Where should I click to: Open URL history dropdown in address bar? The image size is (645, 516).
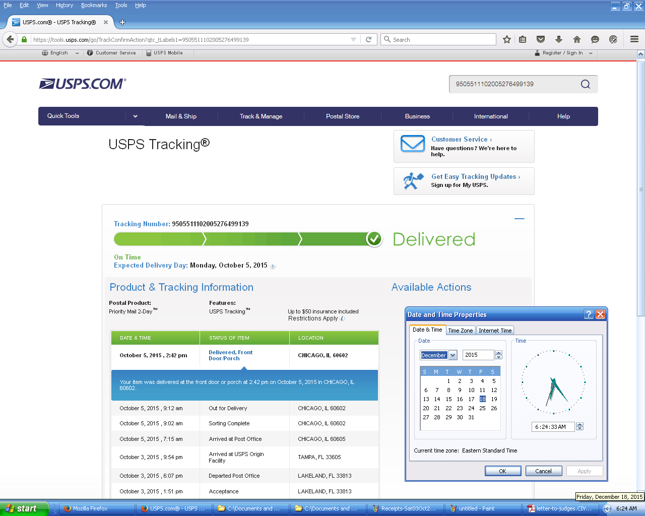(353, 39)
